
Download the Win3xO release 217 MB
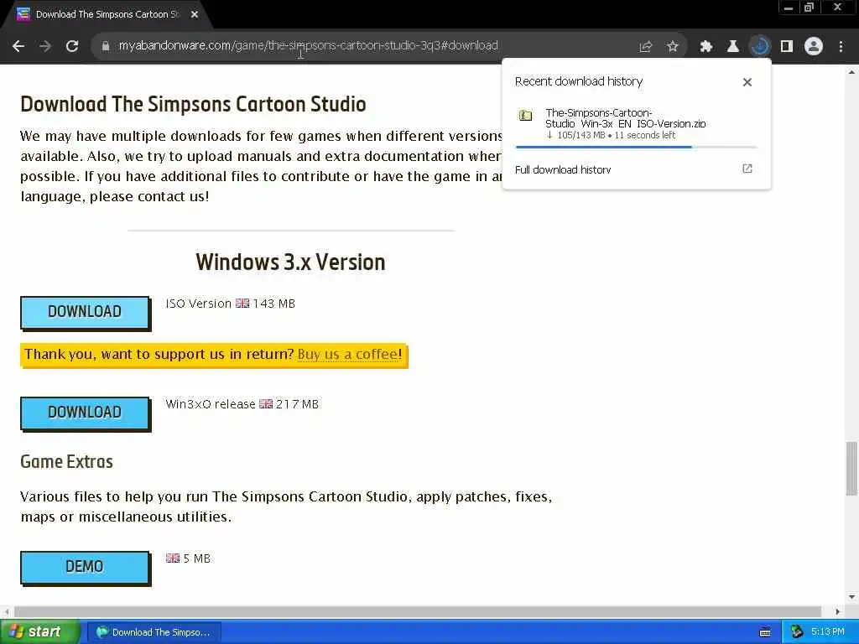coord(85,413)
